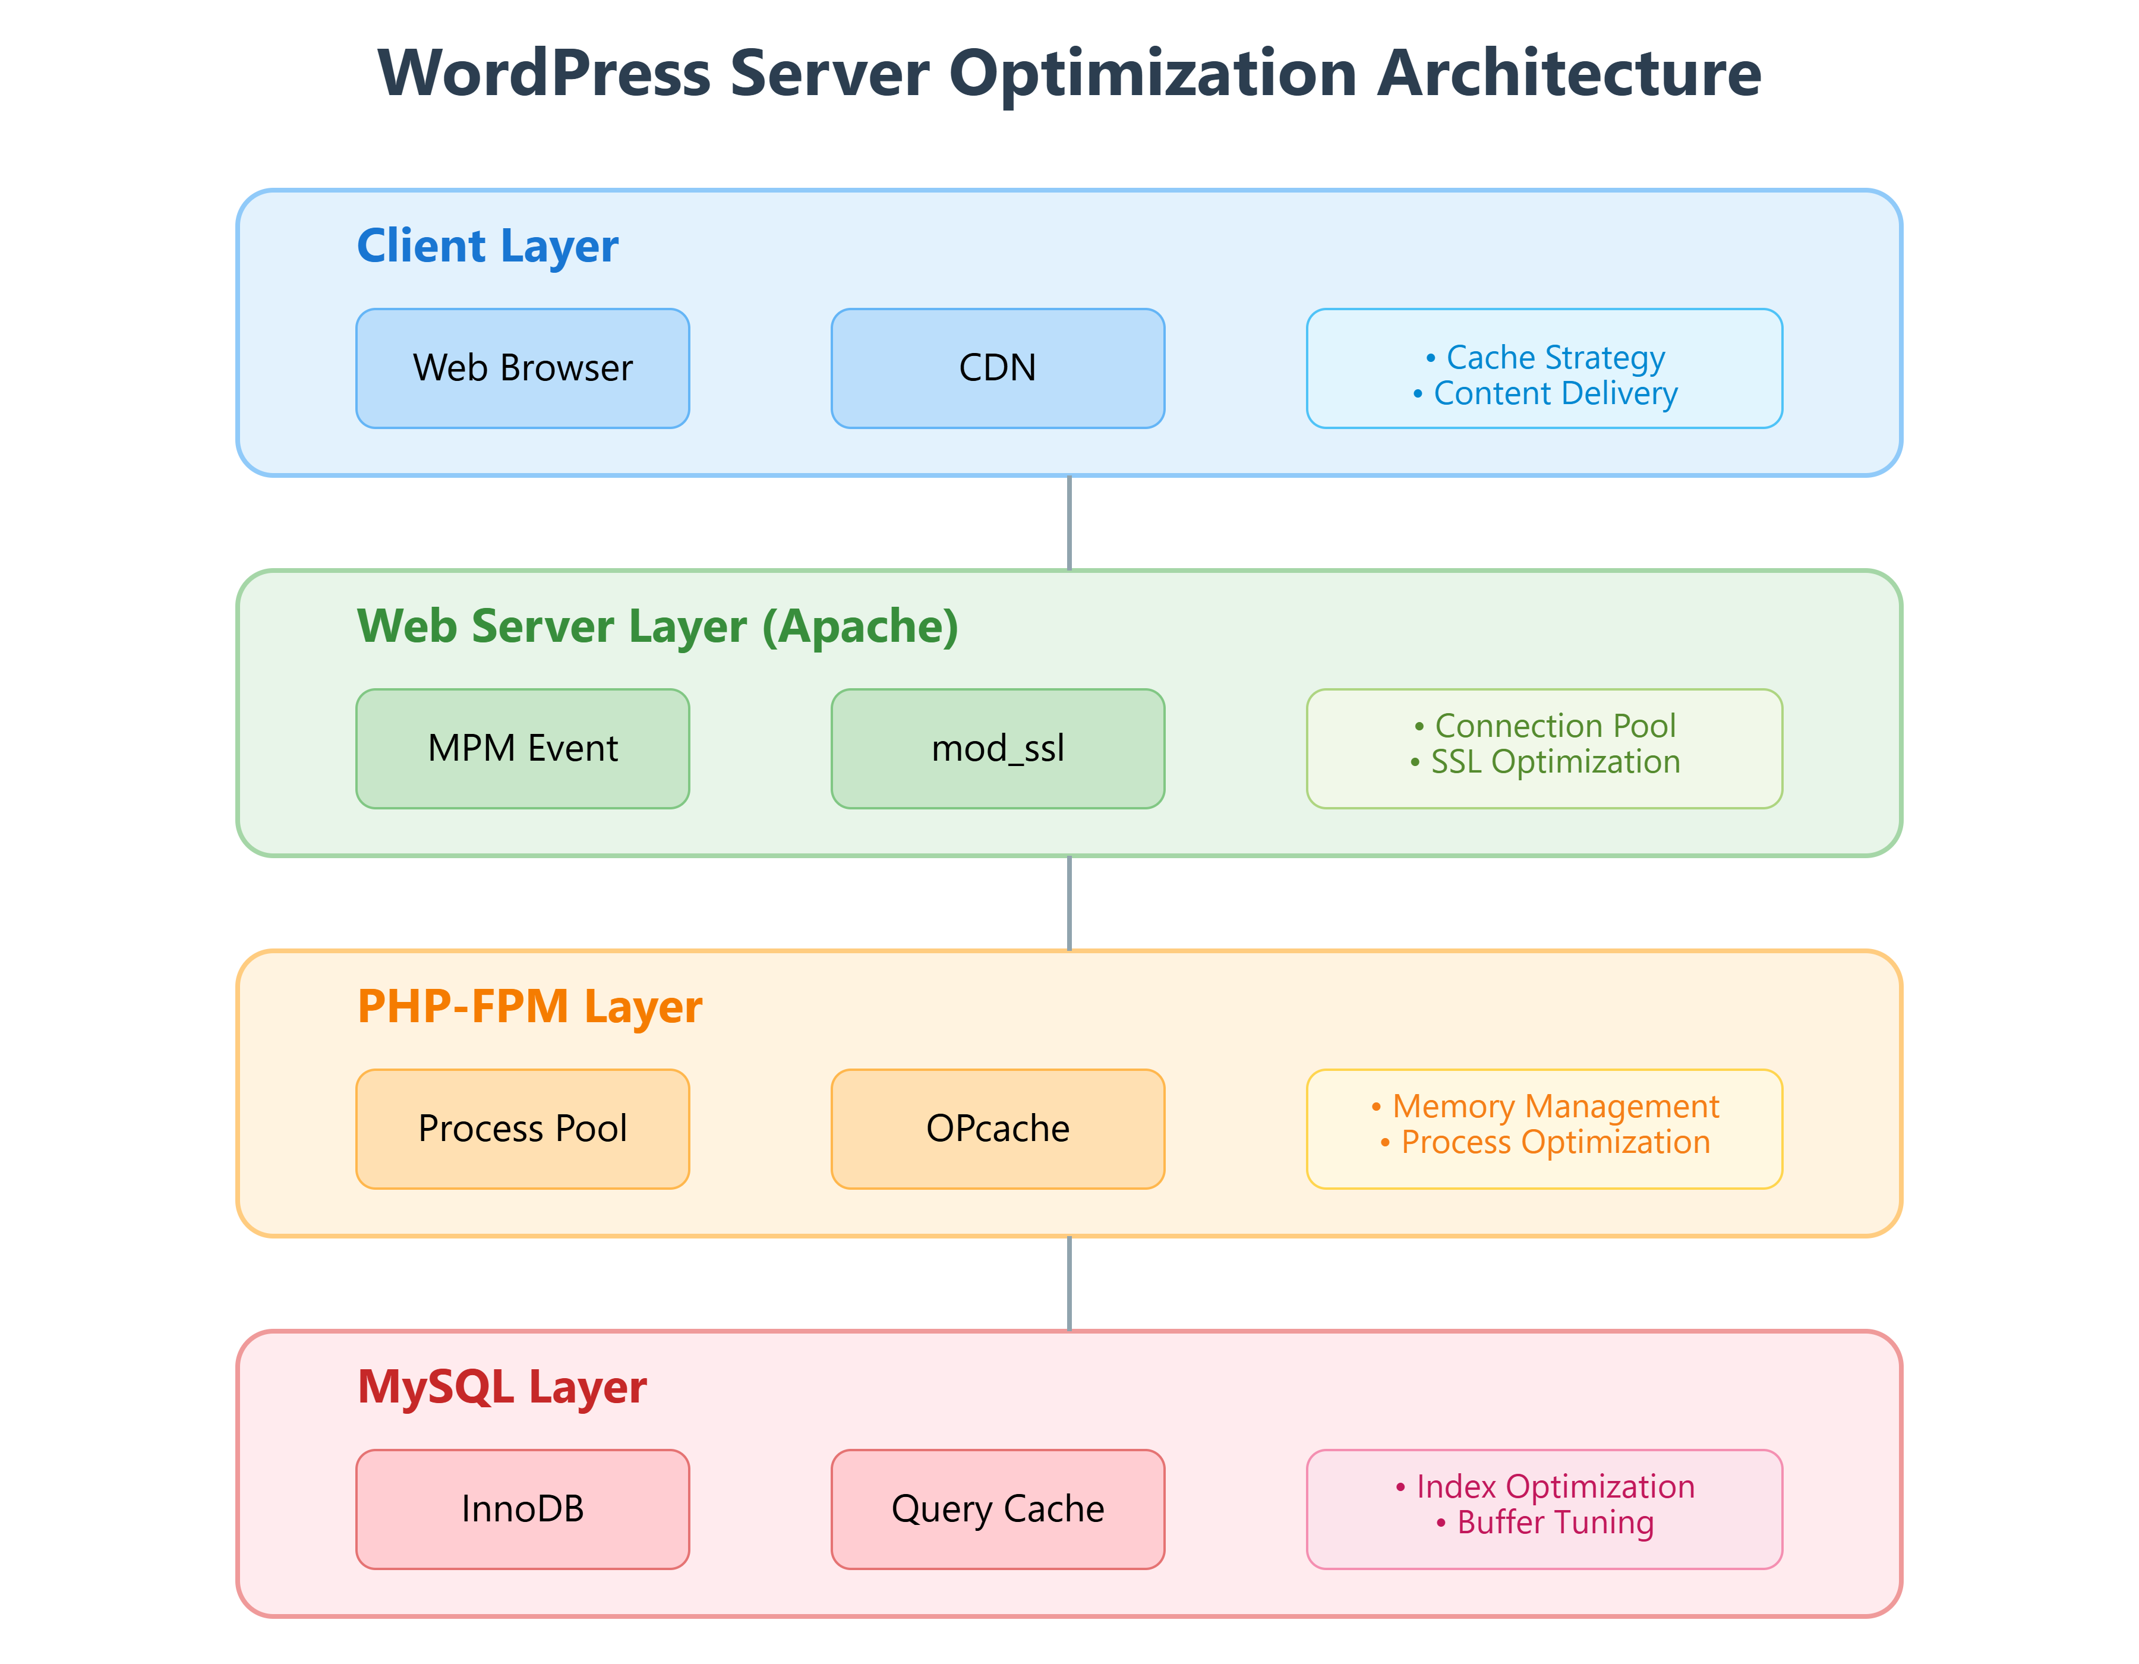The width and height of the screenshot is (2139, 1664).
Task: Select the OPcache node
Action: tap(997, 1129)
